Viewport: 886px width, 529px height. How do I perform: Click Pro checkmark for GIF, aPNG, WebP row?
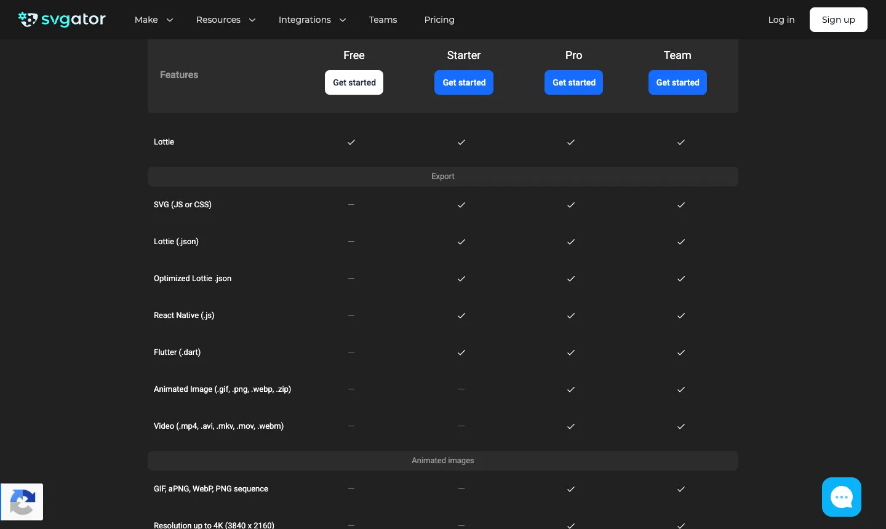point(571,489)
